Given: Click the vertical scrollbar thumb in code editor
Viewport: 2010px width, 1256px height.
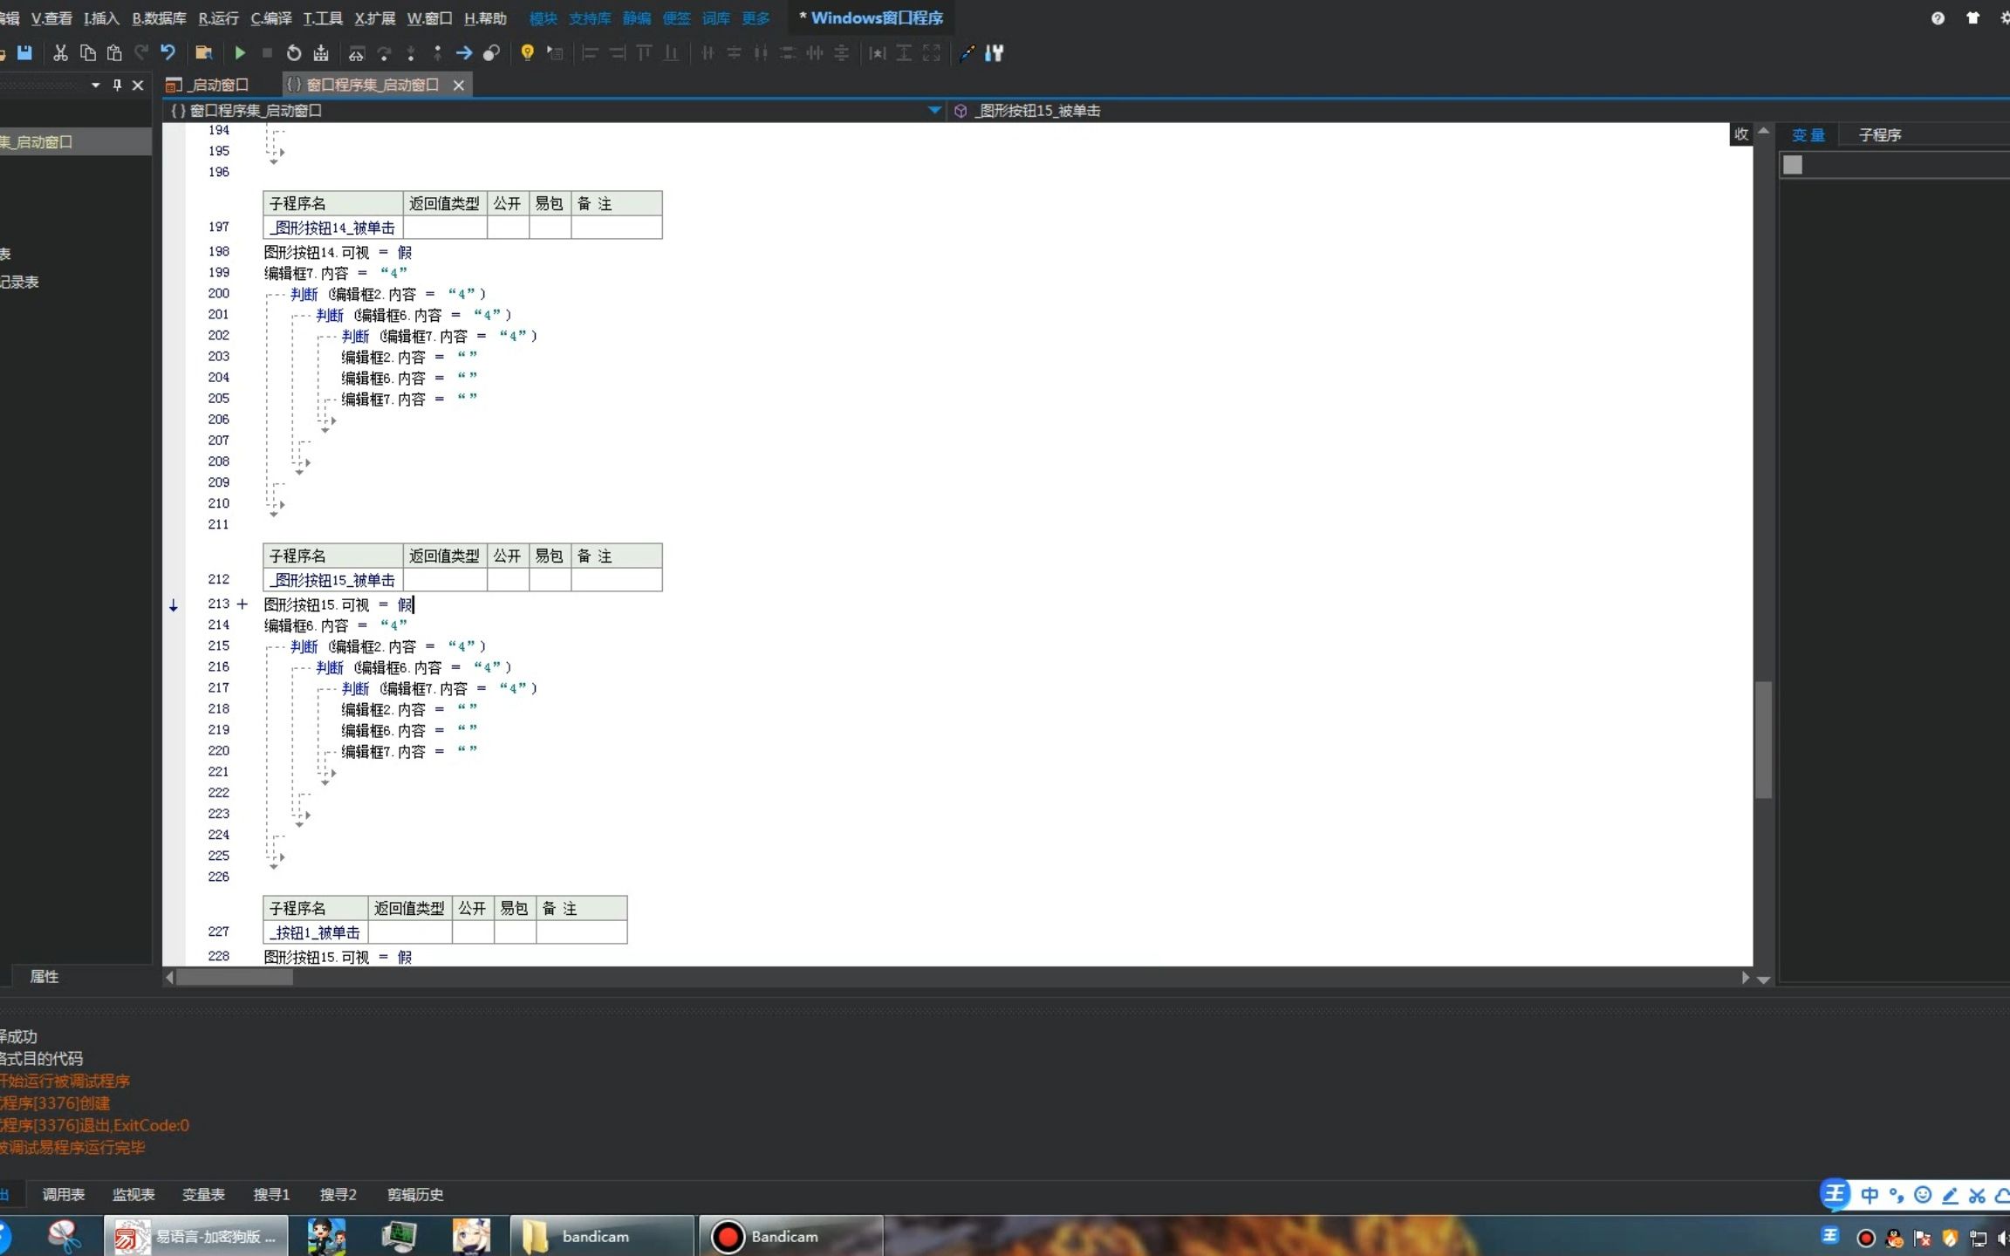Looking at the screenshot, I should (x=1763, y=740).
